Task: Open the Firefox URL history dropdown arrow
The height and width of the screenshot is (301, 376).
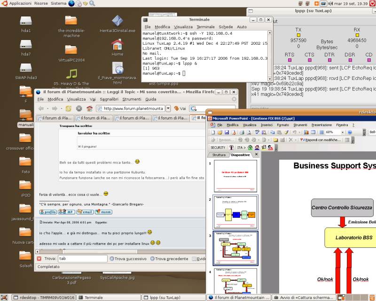Action: pyautogui.click(x=168, y=109)
